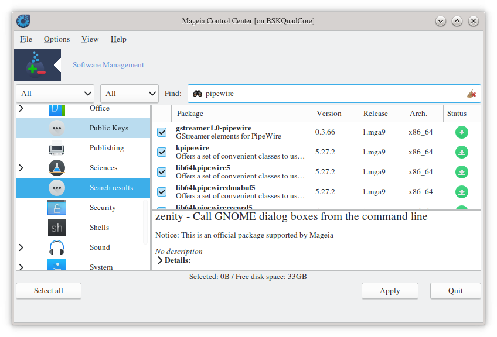Open the Options menu

pyautogui.click(x=57, y=39)
